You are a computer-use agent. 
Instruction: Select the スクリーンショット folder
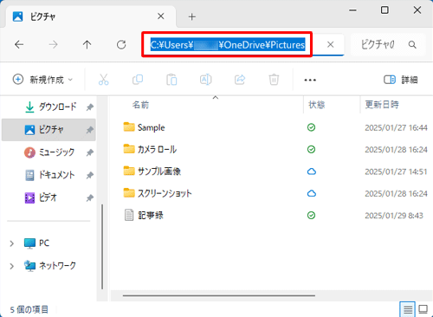(x=158, y=193)
